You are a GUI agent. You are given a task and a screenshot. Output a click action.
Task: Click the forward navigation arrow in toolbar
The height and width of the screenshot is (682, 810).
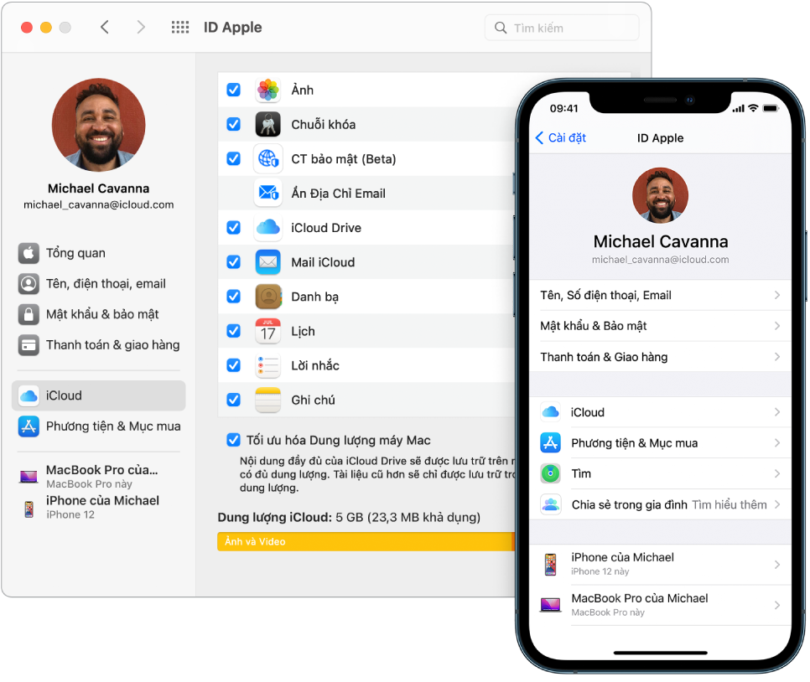[141, 26]
